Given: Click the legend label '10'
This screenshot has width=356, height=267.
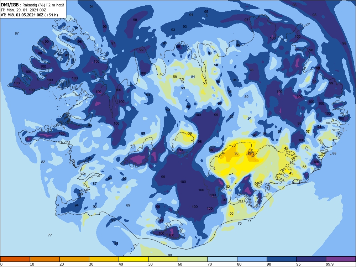Looking at the screenshot, I should point(32,264).
